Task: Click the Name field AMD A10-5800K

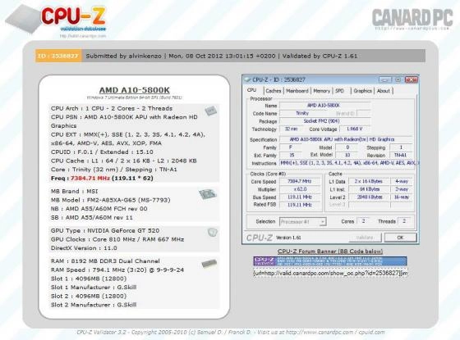Action: pos(325,106)
